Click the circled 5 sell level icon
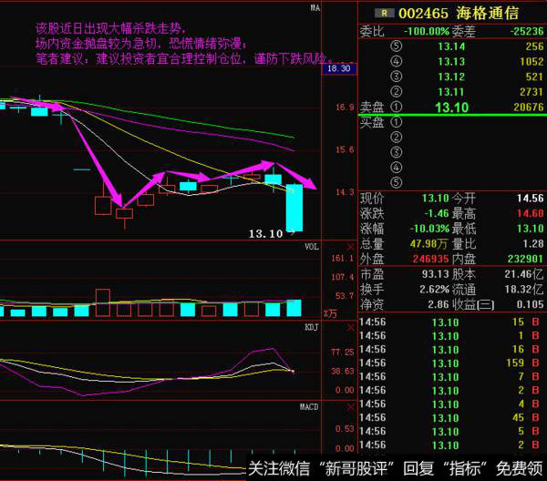Viewport: 547px width, 481px height. click(397, 46)
